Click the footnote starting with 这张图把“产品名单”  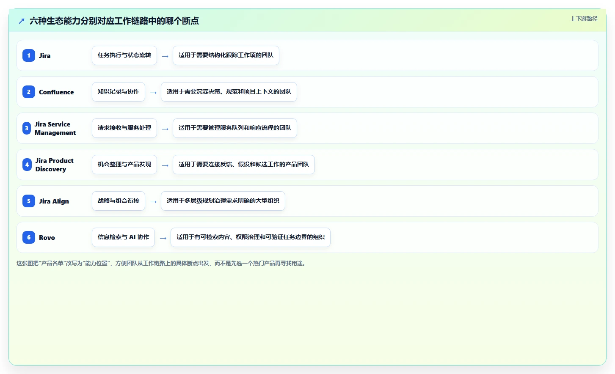tap(162, 263)
